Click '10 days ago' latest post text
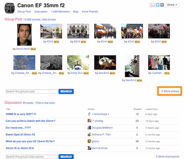Image resolution: width=184 pixels, height=159 pixels. [x=152, y=121]
